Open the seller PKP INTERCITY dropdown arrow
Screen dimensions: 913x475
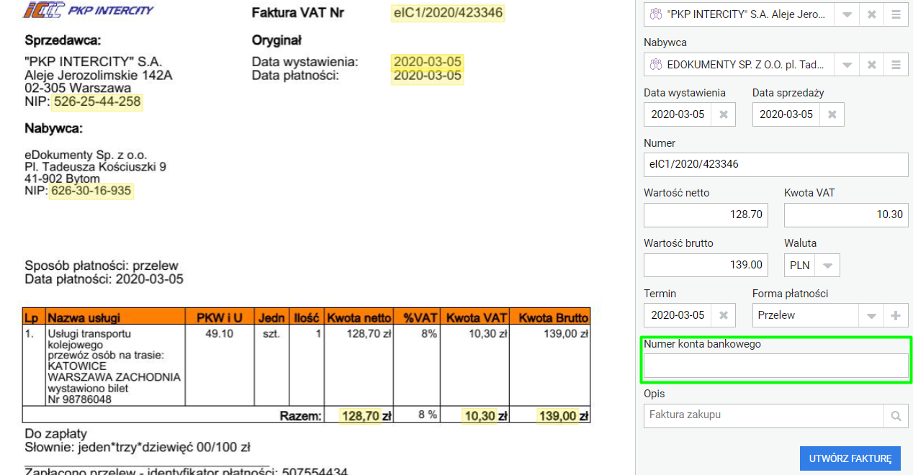(847, 14)
